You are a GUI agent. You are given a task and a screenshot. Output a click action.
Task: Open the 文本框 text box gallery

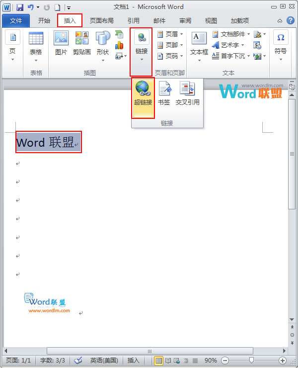click(x=199, y=46)
